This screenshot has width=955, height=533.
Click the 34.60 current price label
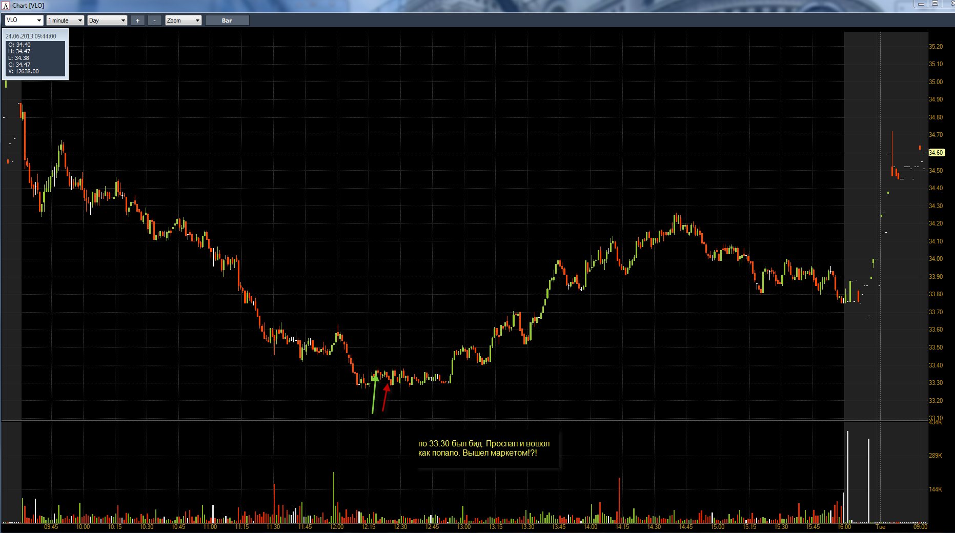936,153
